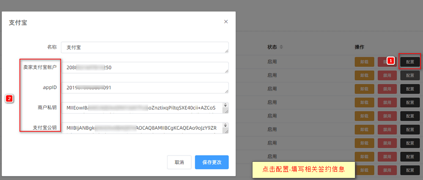Save settings with 保存更改
This screenshot has width=423, height=180.
(212, 163)
